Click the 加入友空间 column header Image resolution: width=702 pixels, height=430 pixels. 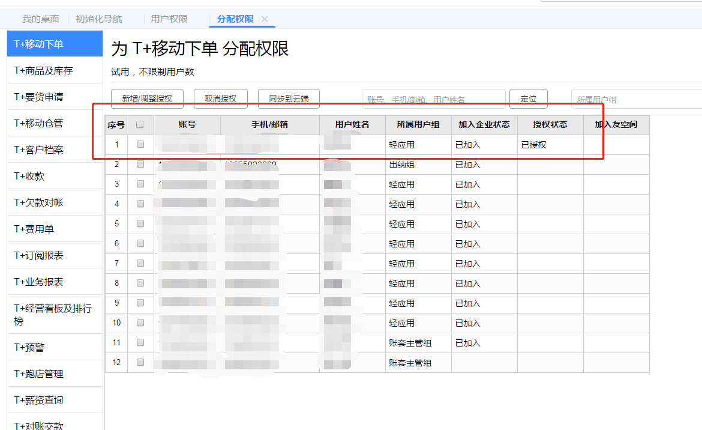pos(616,124)
